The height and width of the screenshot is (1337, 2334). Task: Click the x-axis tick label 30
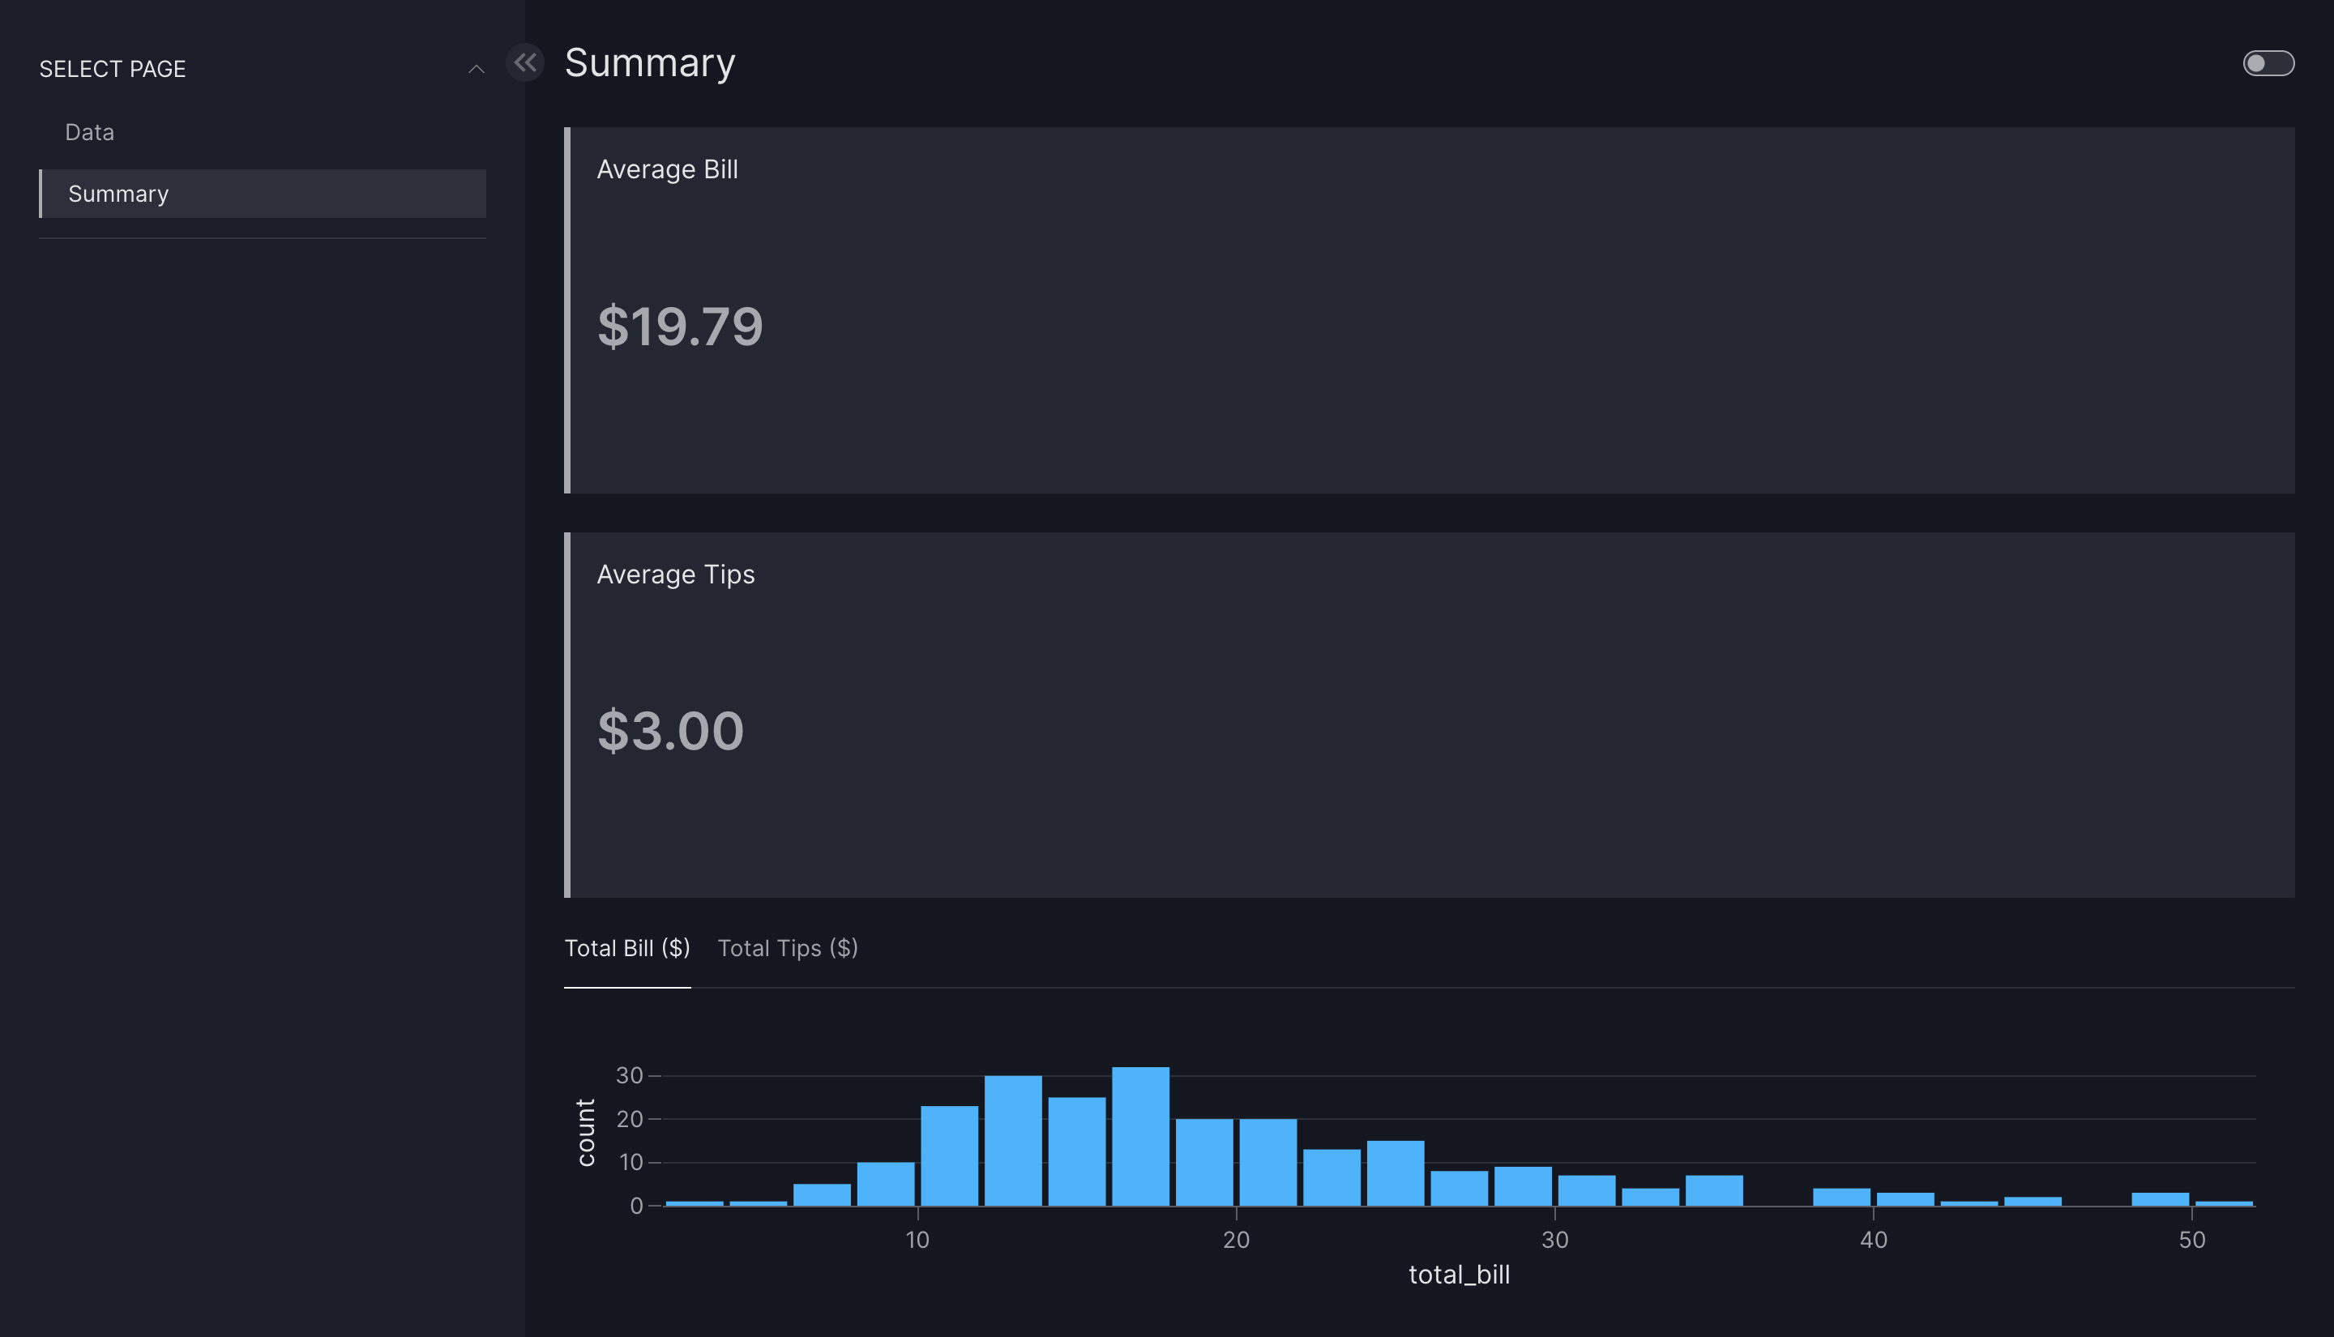pyautogui.click(x=1554, y=1240)
